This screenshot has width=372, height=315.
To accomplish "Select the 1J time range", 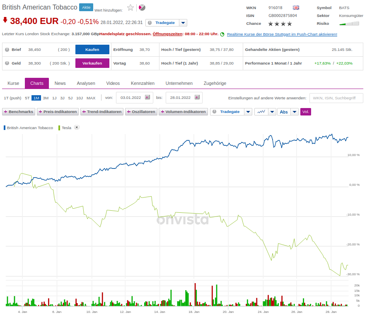I will point(54,98).
